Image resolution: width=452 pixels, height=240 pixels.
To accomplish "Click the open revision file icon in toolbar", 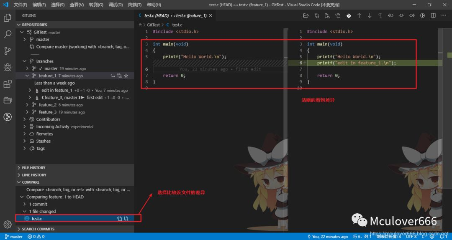I will 338,15.
